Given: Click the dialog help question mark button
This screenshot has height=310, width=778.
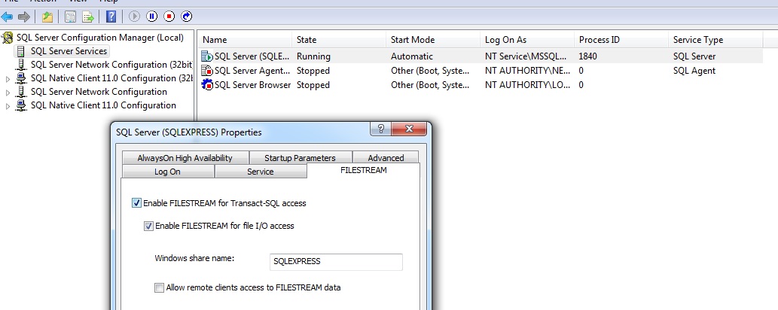Looking at the screenshot, I should [380, 129].
